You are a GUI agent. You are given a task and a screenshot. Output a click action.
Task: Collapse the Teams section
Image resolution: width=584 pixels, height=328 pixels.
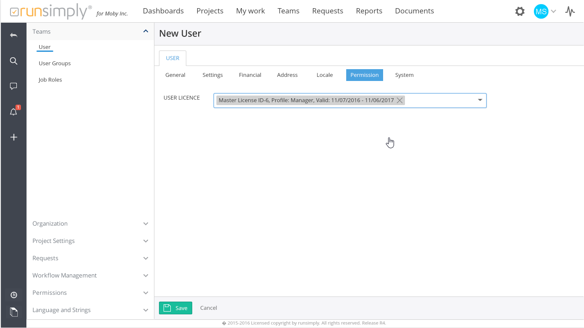tap(146, 31)
